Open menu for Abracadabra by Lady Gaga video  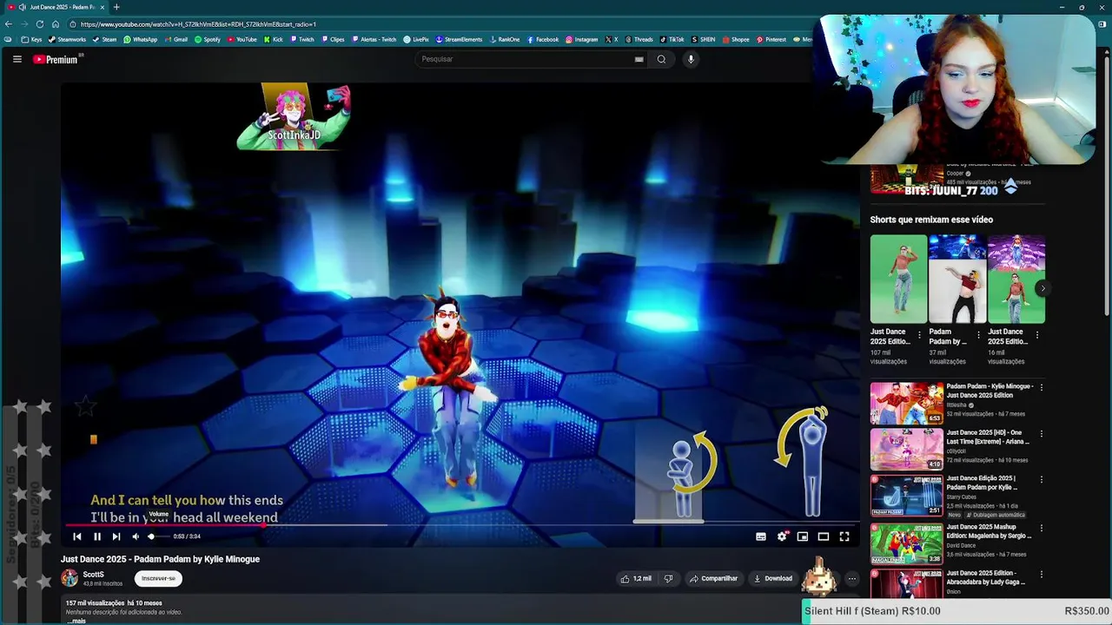click(1042, 573)
